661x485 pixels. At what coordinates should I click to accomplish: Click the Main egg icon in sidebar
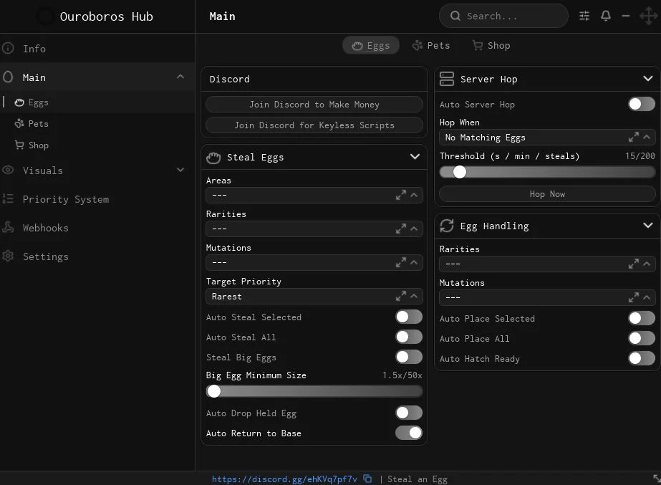coord(8,77)
